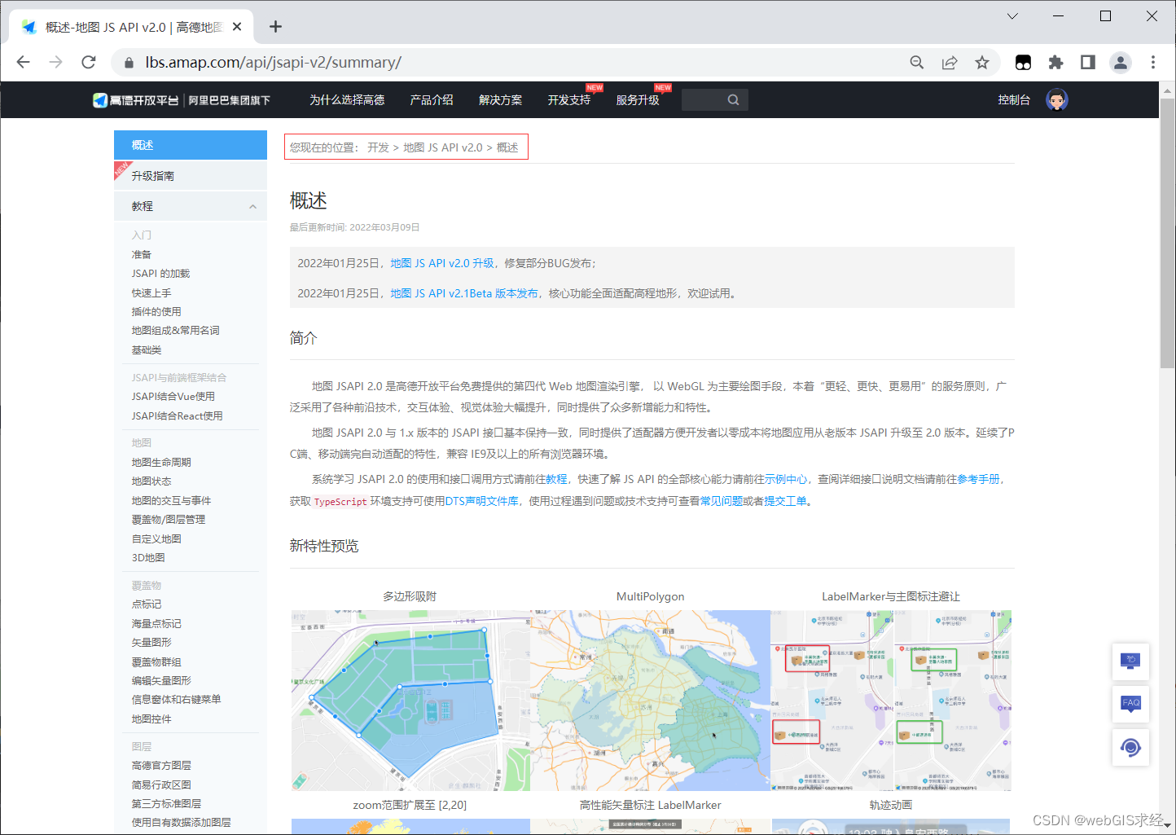This screenshot has height=835, width=1176.
Task: Click the black extension icon in toolbar
Action: (x=1023, y=63)
